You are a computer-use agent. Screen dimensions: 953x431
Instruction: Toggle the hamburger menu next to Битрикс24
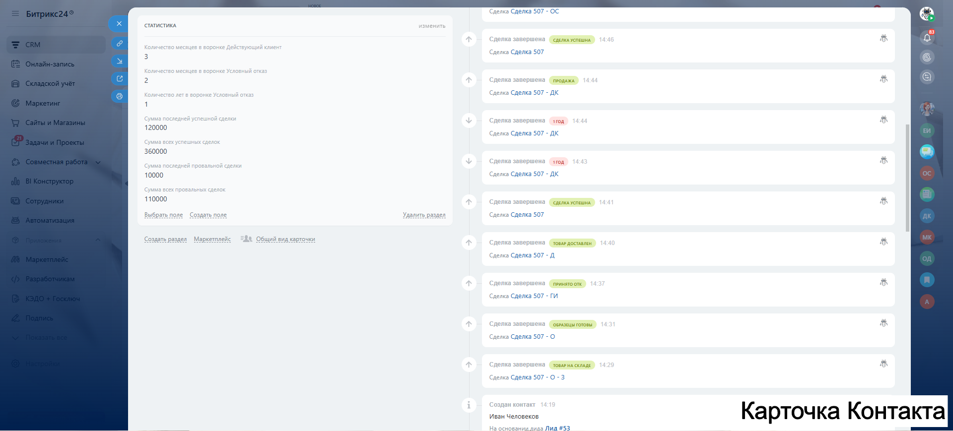(x=15, y=14)
